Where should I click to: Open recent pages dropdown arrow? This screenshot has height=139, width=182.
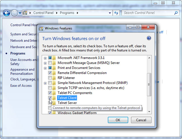pyautogui.click(x=20, y=13)
